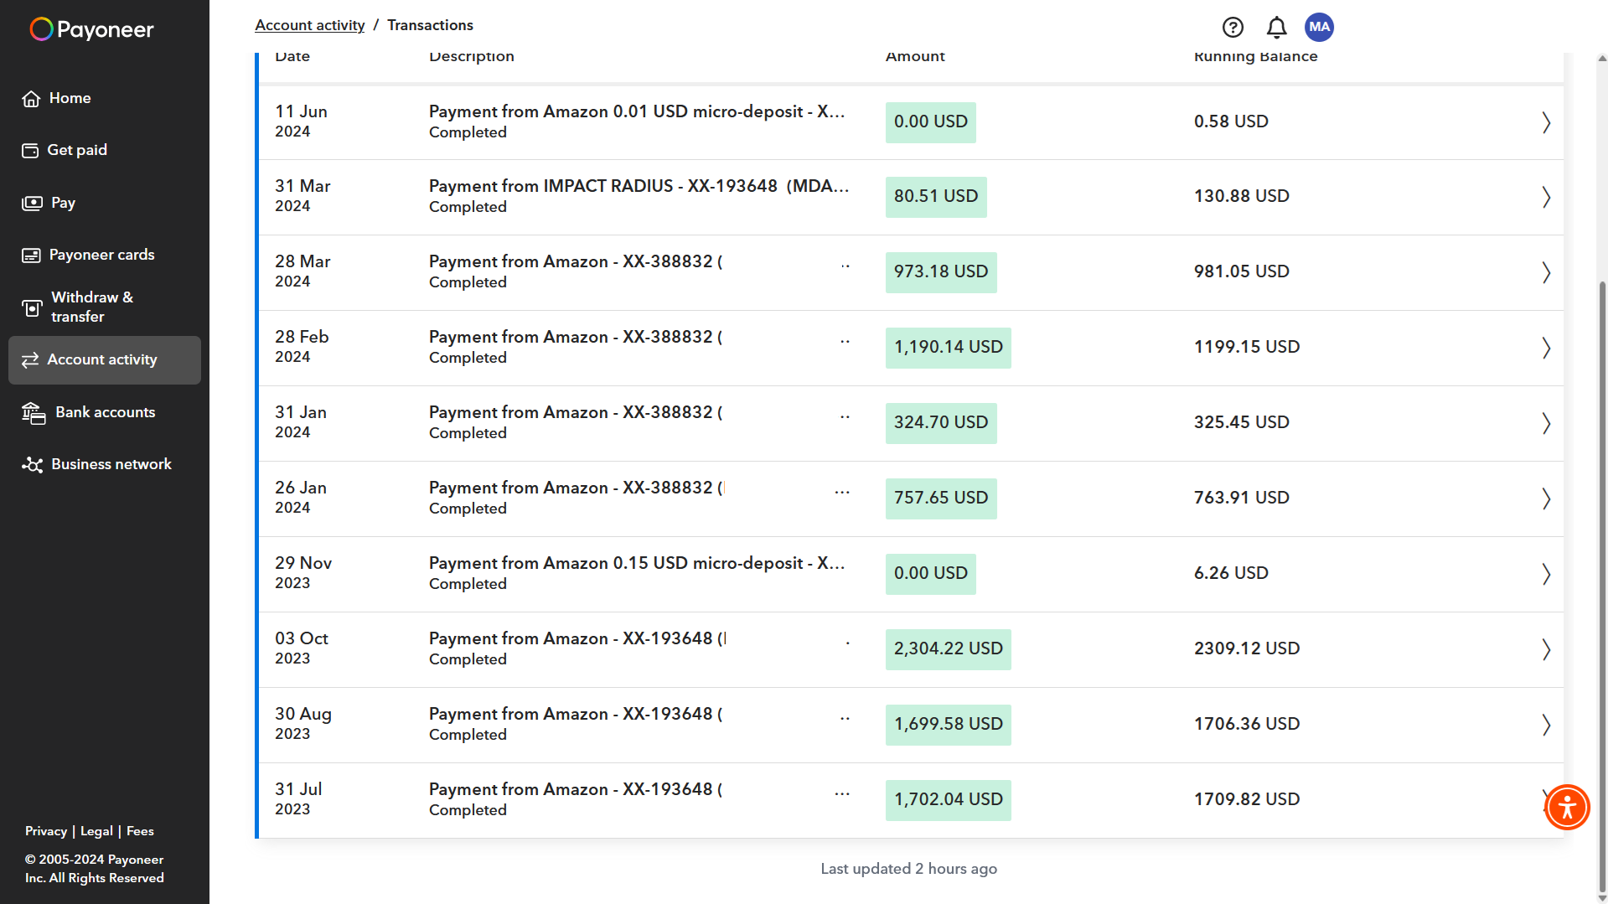Select Payoneer cards menu item
The image size is (1608, 904).
pyautogui.click(x=101, y=255)
